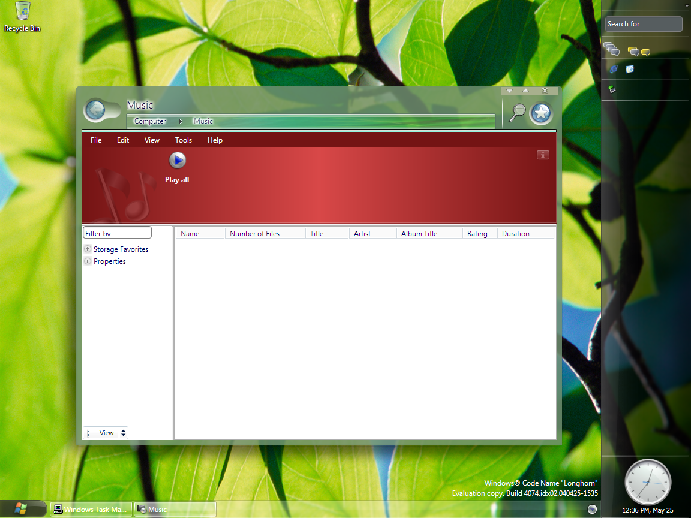Image resolution: width=691 pixels, height=518 pixels.
Task: Click the 12:36 PM, May 25 date text
Action: (x=647, y=510)
